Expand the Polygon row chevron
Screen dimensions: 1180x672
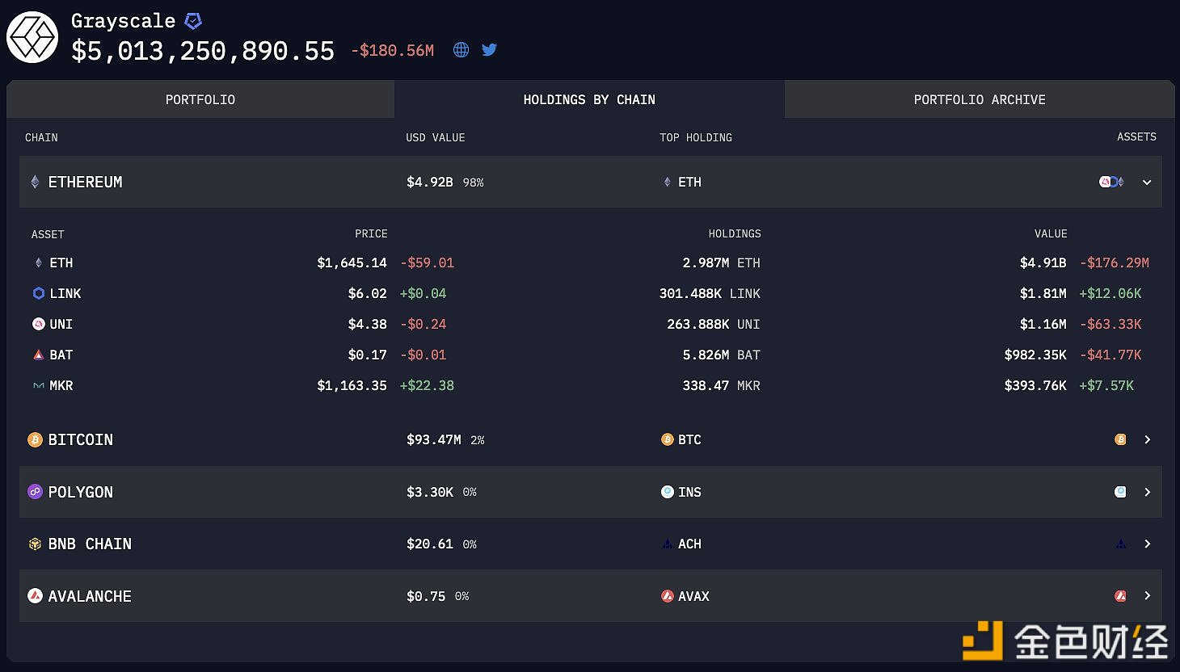click(x=1147, y=492)
